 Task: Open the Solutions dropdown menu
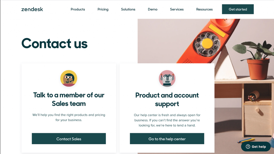click(x=128, y=9)
